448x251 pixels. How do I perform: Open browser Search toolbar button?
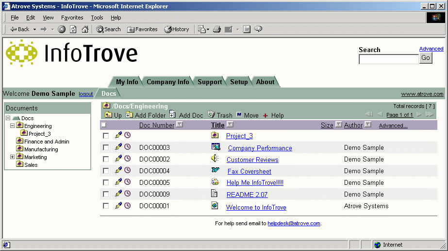[x=109, y=29]
